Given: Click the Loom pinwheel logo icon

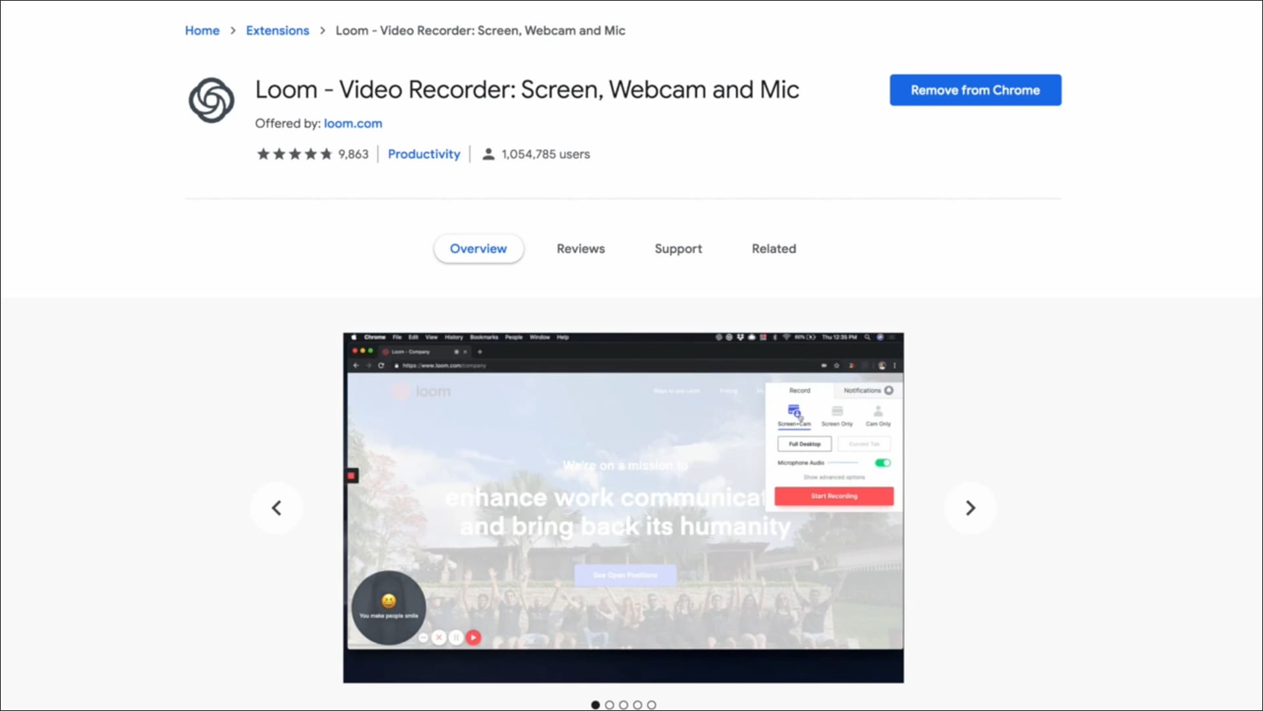Looking at the screenshot, I should tap(211, 101).
